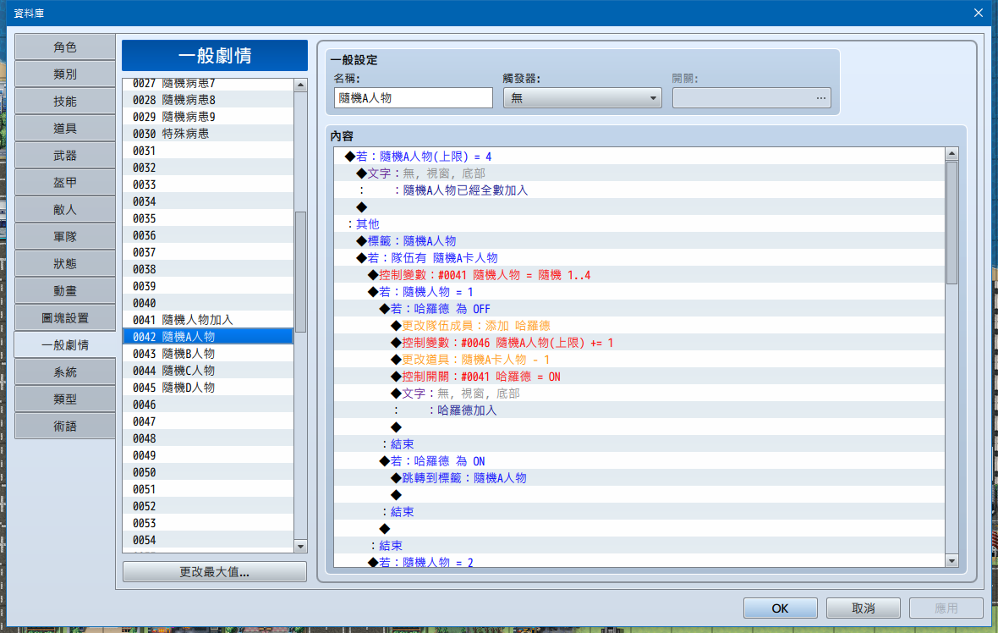Select entry 0044 隨機C人物

[x=208, y=371]
